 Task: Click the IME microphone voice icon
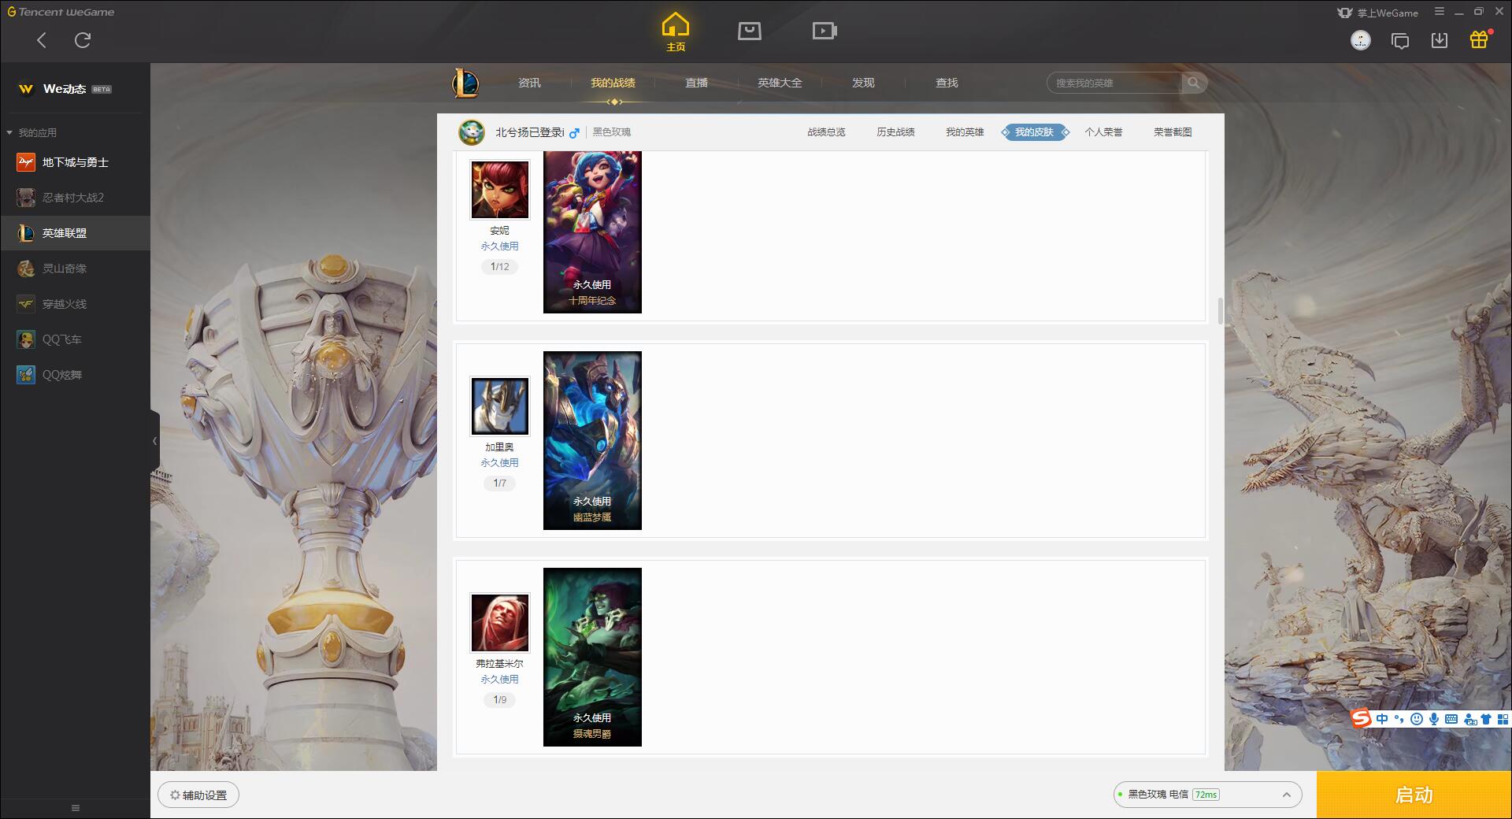1434,719
